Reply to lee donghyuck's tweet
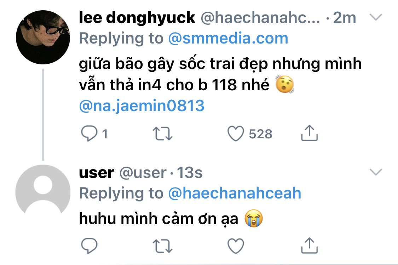Screen dimensions: 398x265 tap(89, 133)
